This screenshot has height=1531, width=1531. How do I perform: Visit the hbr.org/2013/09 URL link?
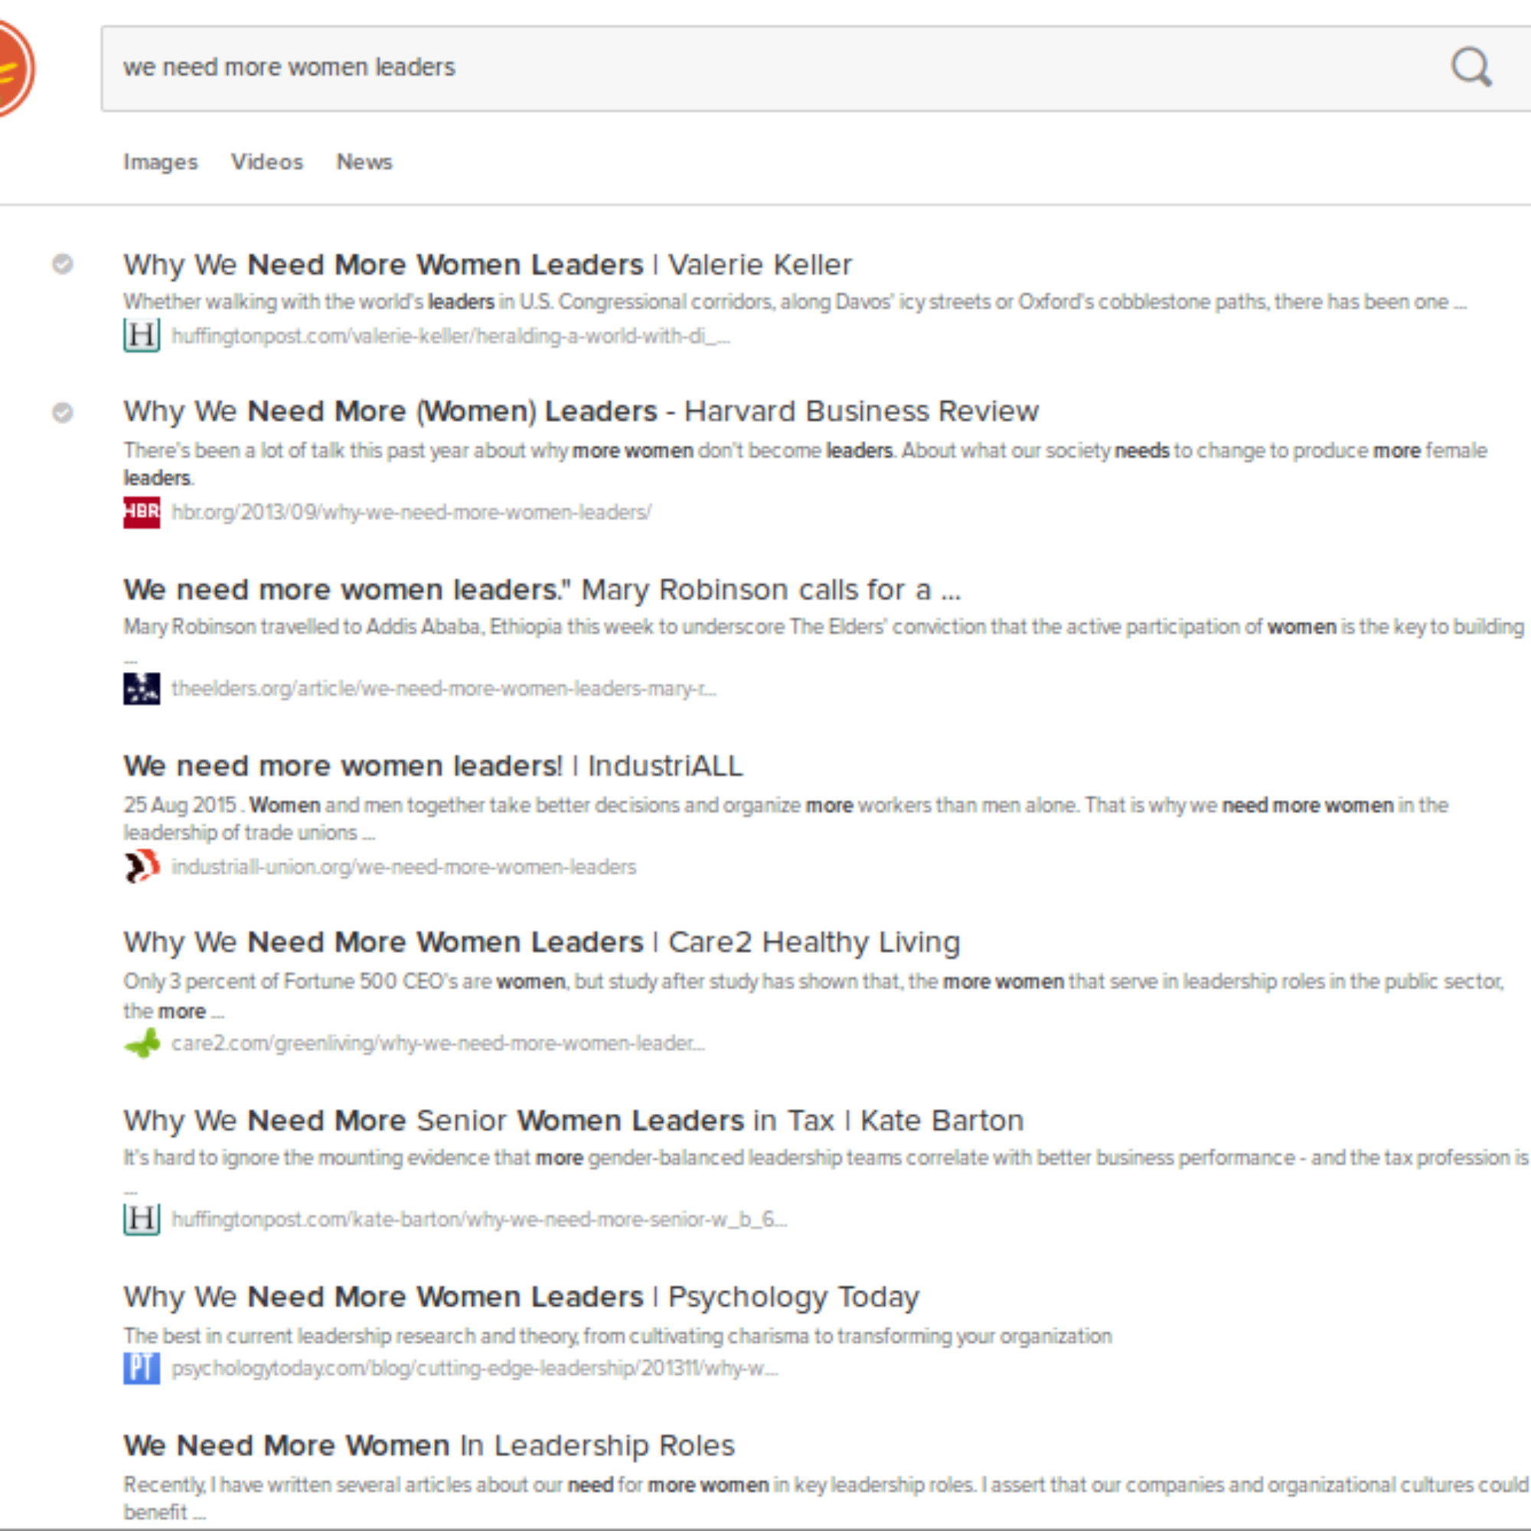click(411, 512)
